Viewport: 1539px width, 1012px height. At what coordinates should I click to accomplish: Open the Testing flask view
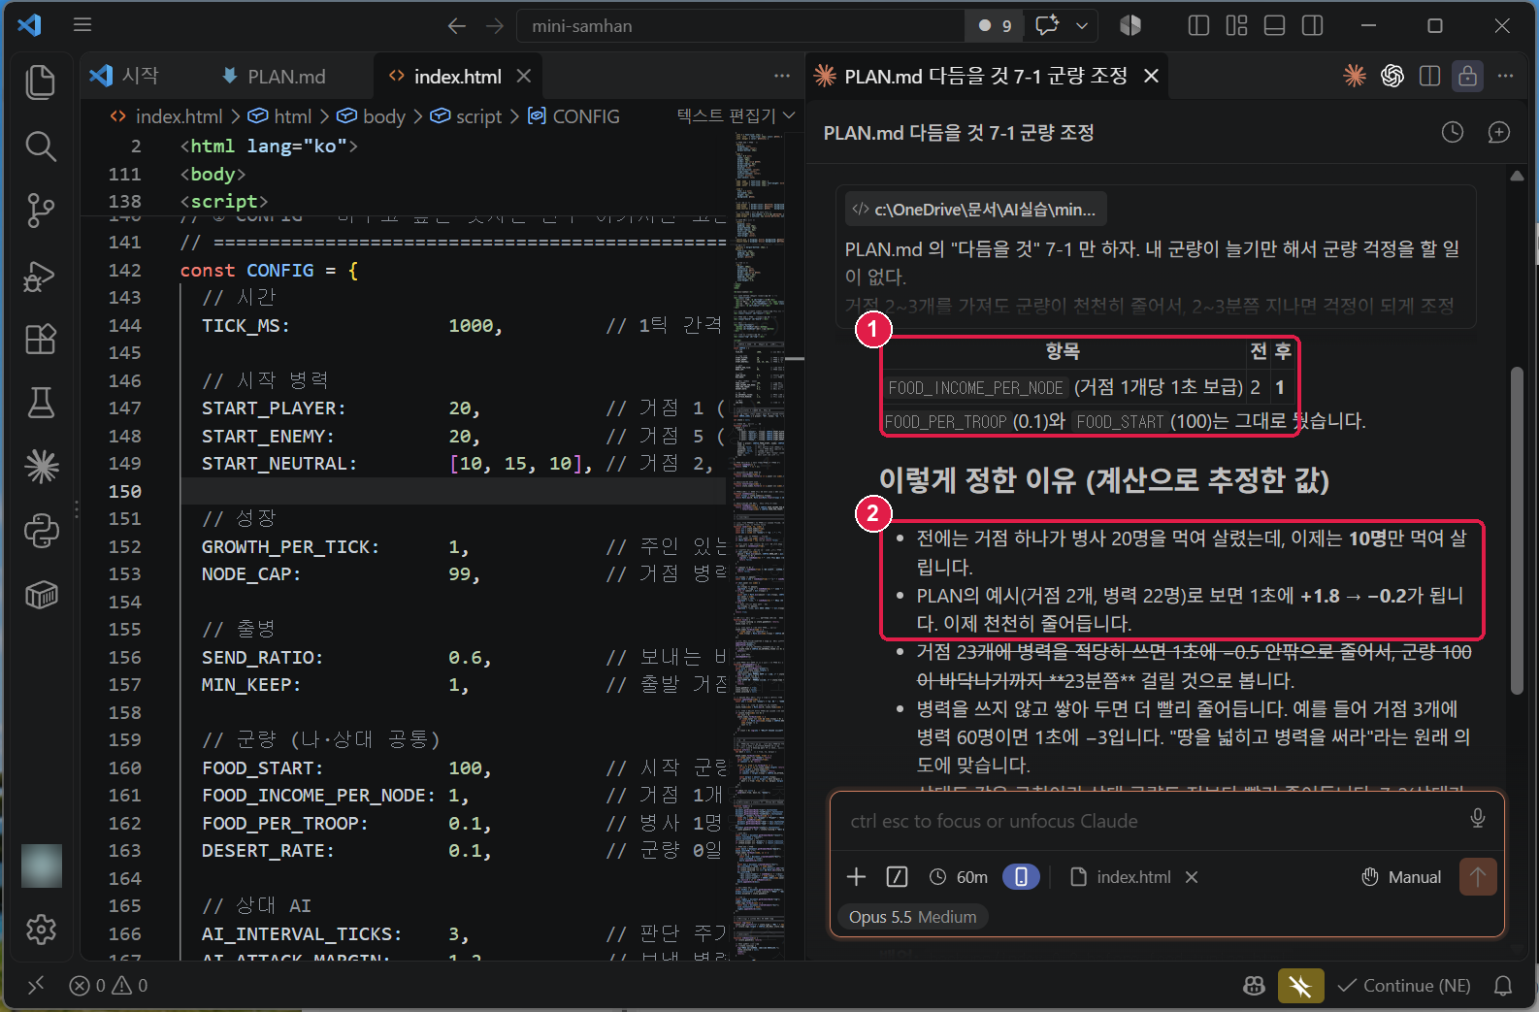41,403
